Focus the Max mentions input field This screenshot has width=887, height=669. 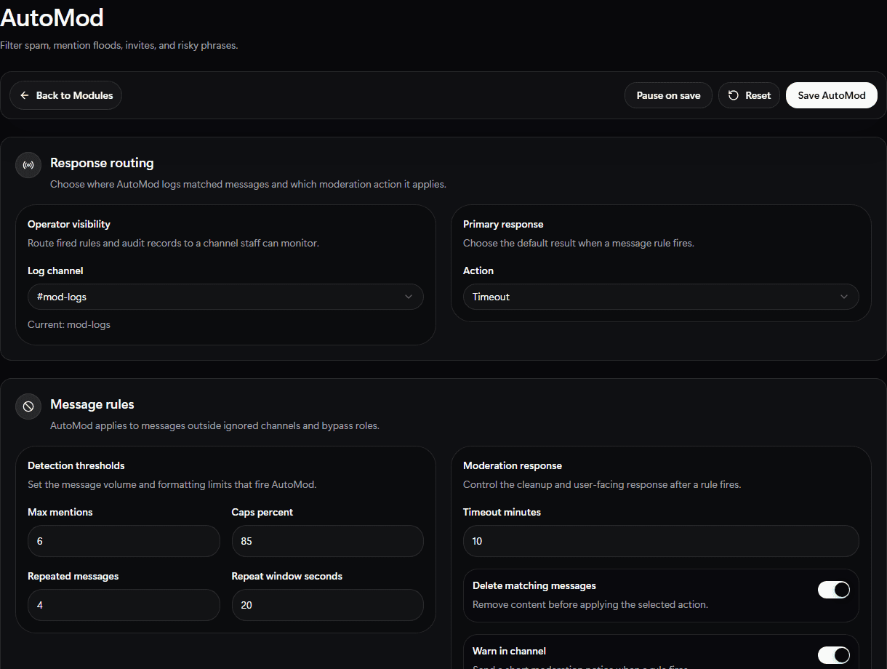coord(124,541)
